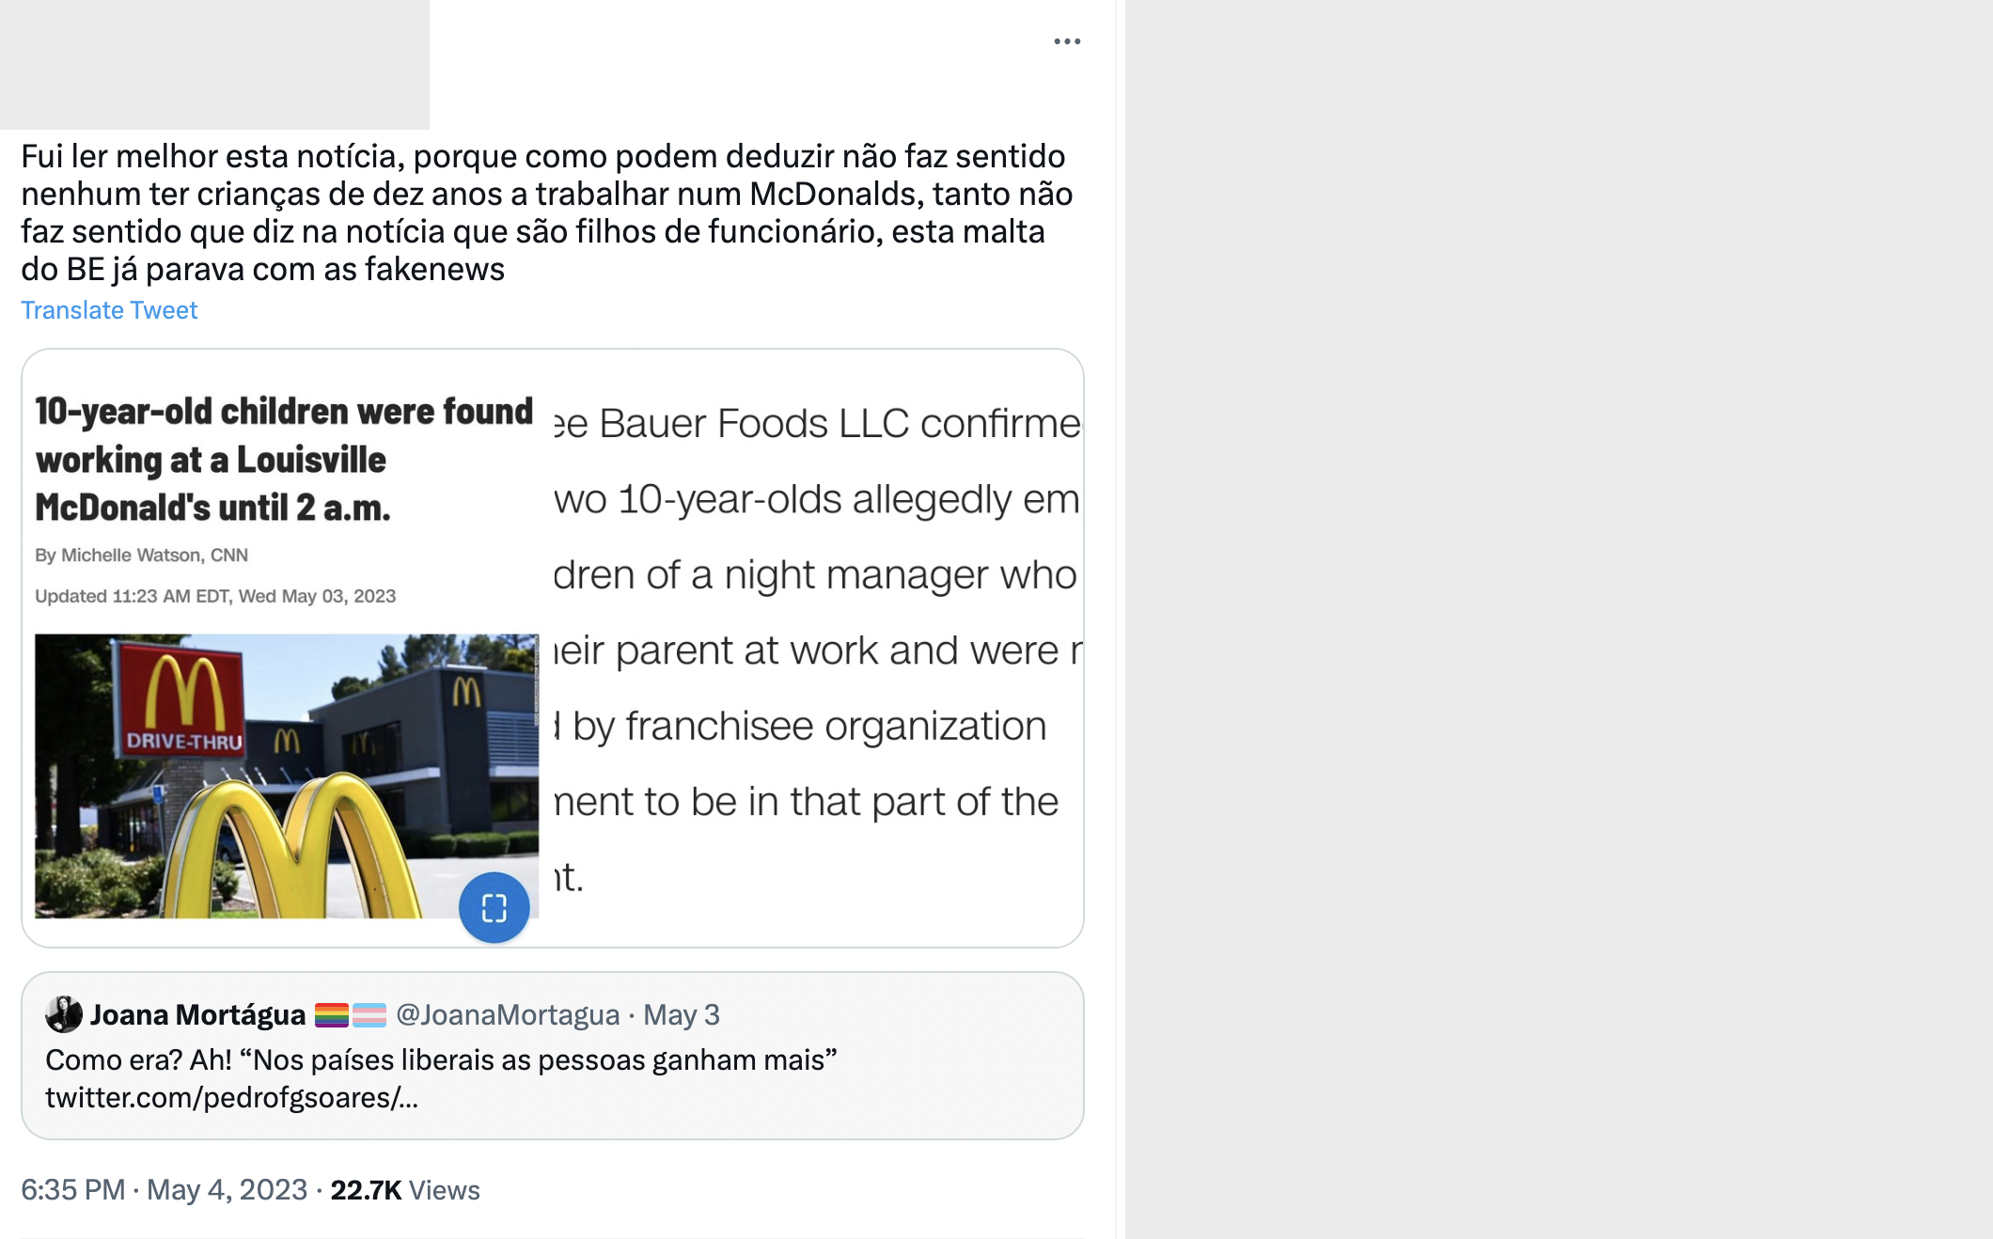Click the gray author header placeholder
This screenshot has width=1993, height=1239.
[x=214, y=64]
